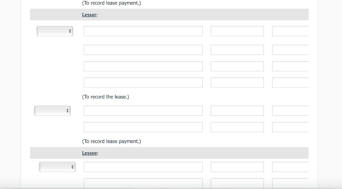Click middle amount field in Lessee's first row
Image resolution: width=342 pixels, height=189 pixels.
[x=237, y=167]
